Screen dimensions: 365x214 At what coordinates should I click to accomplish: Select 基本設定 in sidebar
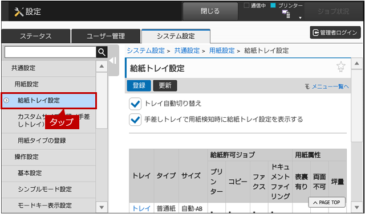point(48,173)
